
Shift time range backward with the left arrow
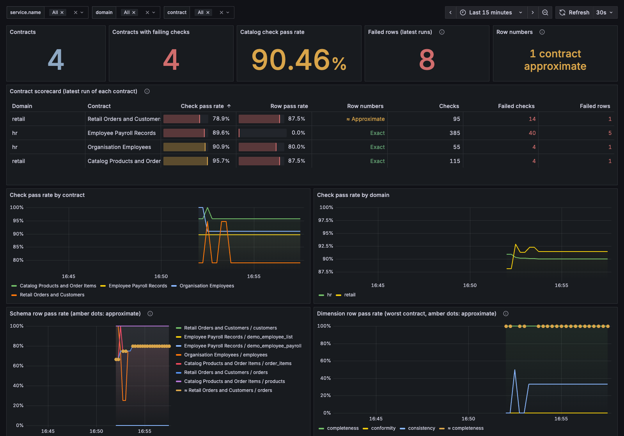[x=450, y=12]
